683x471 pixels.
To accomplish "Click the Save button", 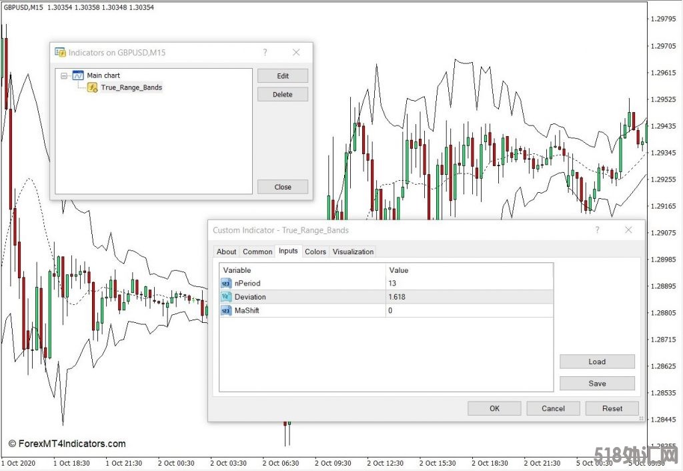I will [597, 384].
